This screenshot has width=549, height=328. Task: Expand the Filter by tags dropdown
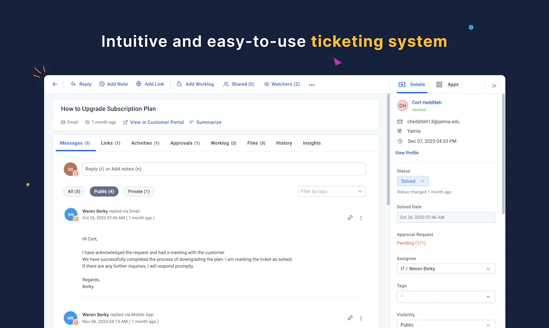331,192
